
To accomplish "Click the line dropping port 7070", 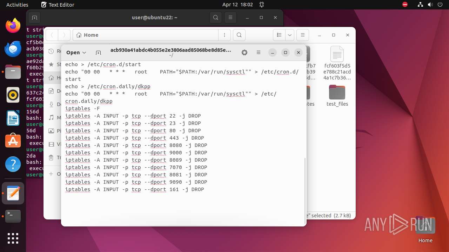I will tap(136, 167).
